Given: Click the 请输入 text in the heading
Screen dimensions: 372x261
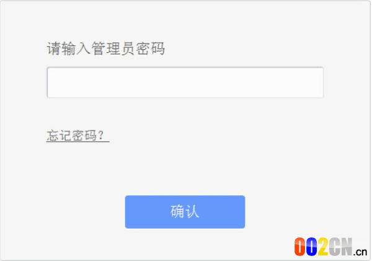Looking at the screenshot, I should (x=69, y=48).
